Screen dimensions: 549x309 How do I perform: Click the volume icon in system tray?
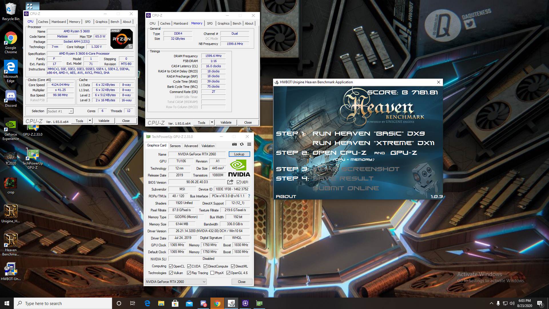coord(512,303)
